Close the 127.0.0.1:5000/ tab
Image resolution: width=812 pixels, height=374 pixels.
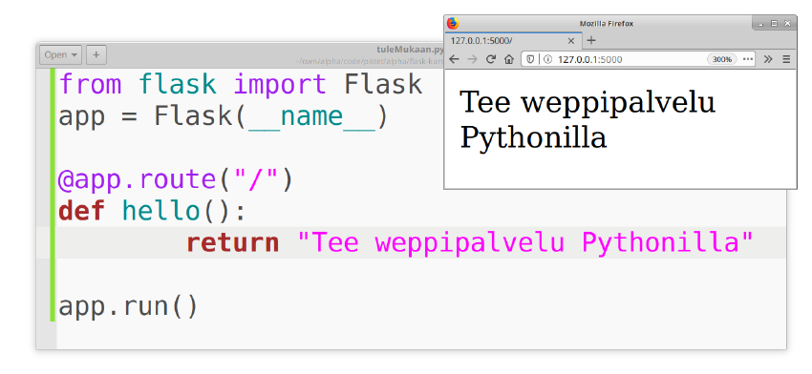click(571, 40)
